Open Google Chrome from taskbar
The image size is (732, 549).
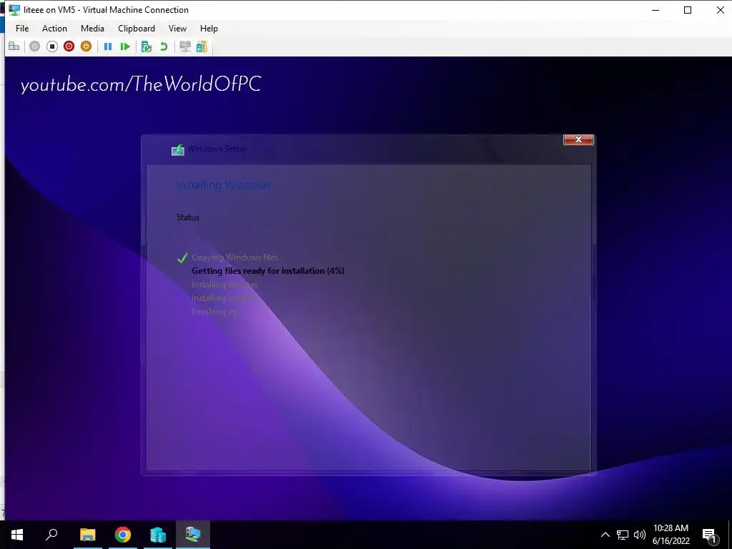[x=123, y=535]
